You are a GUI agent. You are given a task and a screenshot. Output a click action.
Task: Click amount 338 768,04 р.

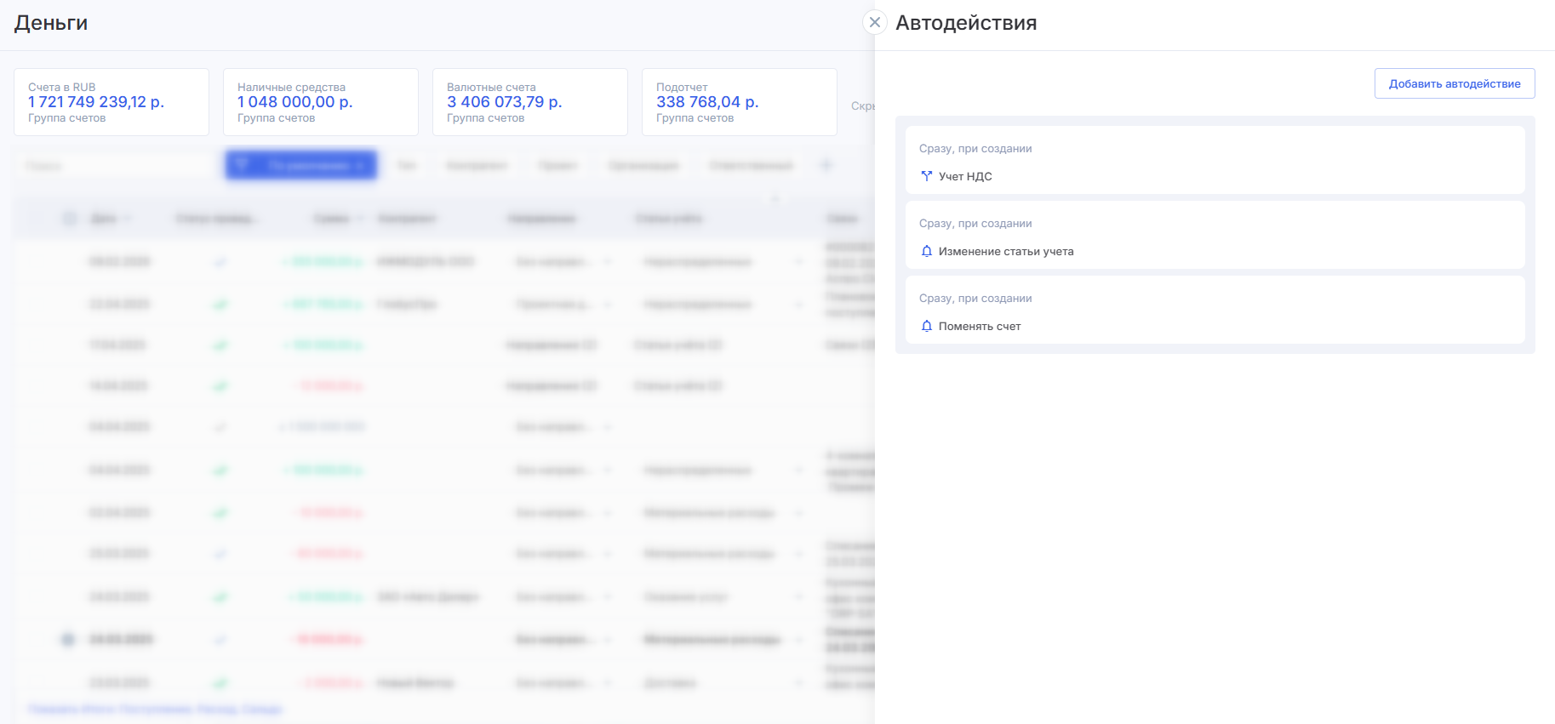[x=707, y=102]
